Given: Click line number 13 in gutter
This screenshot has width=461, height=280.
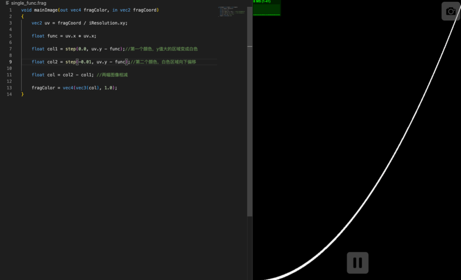Looking at the screenshot, I should point(9,88).
